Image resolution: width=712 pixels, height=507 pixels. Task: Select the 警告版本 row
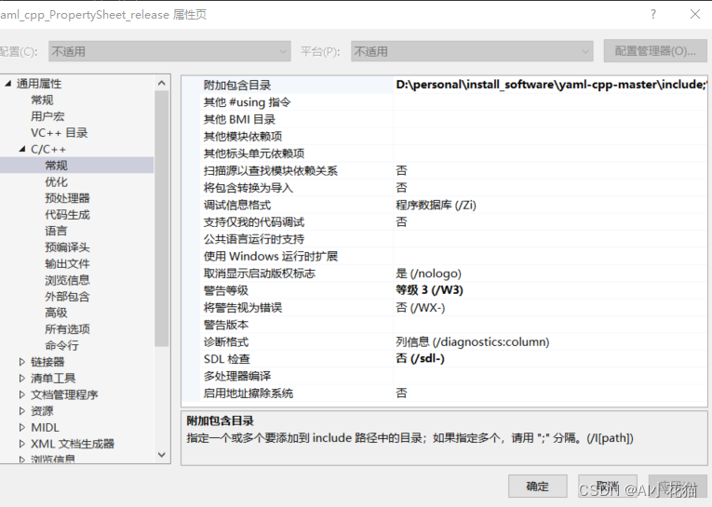click(453, 325)
